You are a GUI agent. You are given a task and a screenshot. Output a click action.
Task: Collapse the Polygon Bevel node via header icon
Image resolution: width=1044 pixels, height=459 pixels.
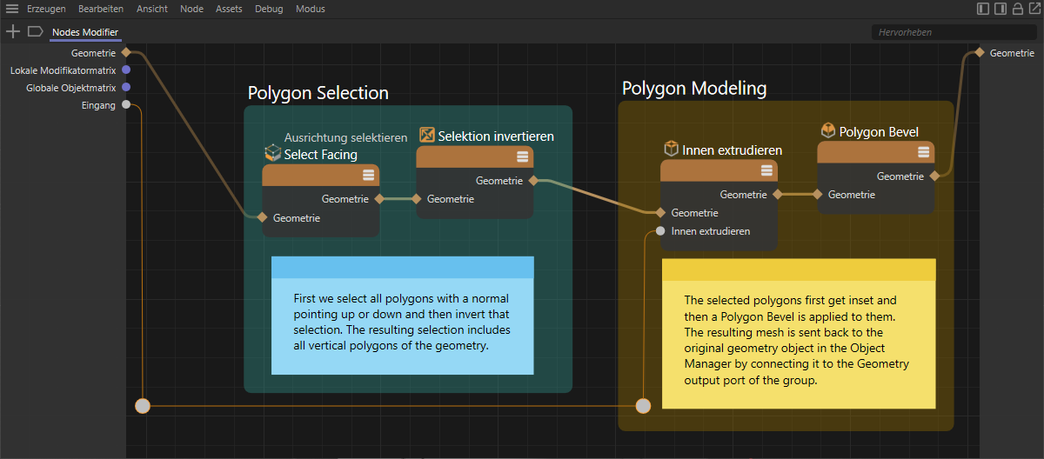(923, 152)
